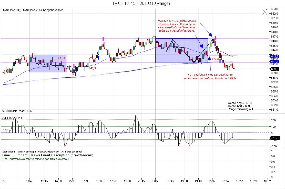This screenshot has height=189, width=285.
Task: Click the News Event Description column header
Action: (x=62, y=155)
